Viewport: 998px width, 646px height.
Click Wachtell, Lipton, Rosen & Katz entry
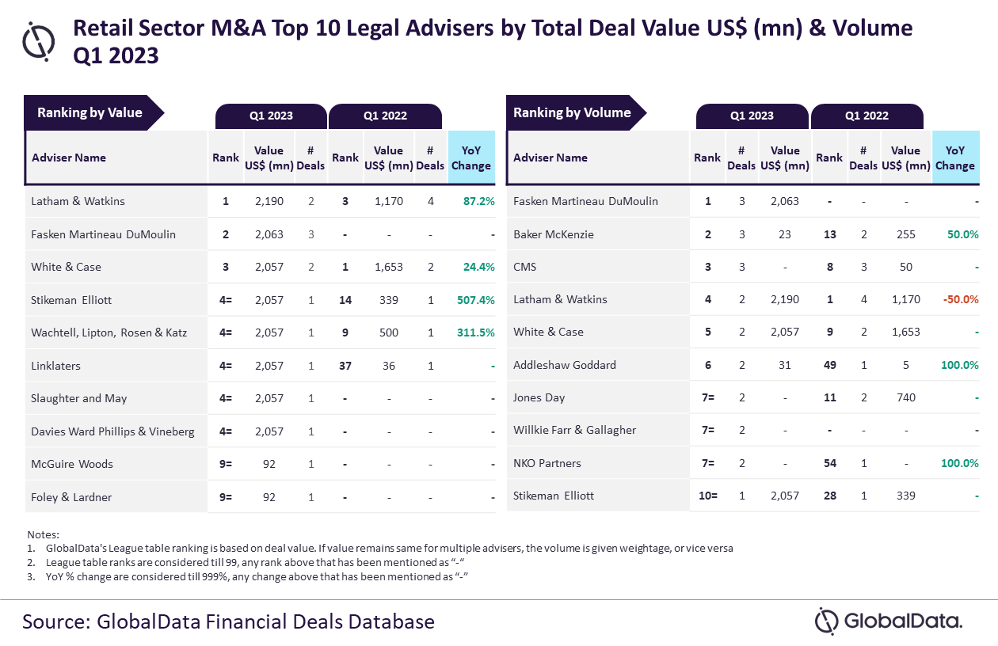(109, 332)
